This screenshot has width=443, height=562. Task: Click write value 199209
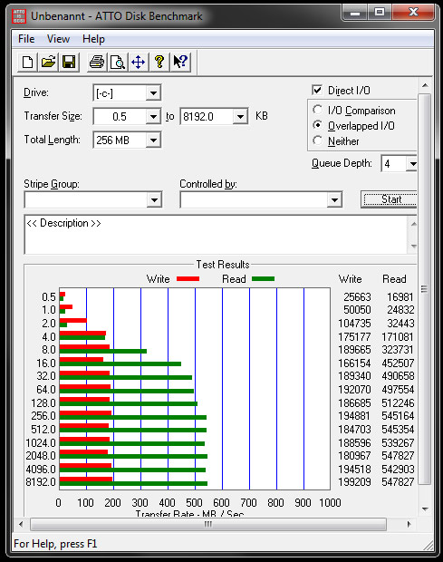coord(354,482)
